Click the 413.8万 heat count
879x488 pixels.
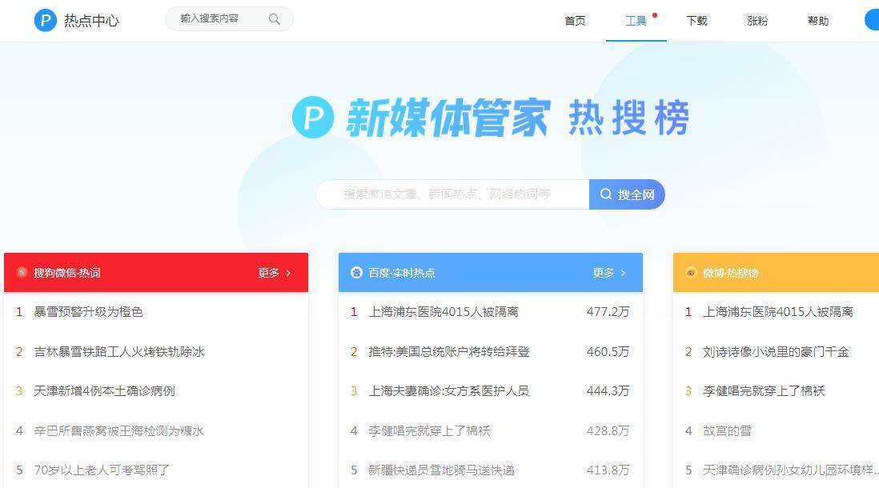(x=608, y=470)
